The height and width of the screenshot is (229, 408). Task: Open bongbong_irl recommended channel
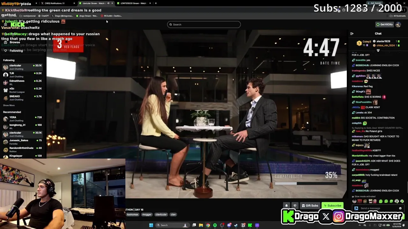coord(22,126)
